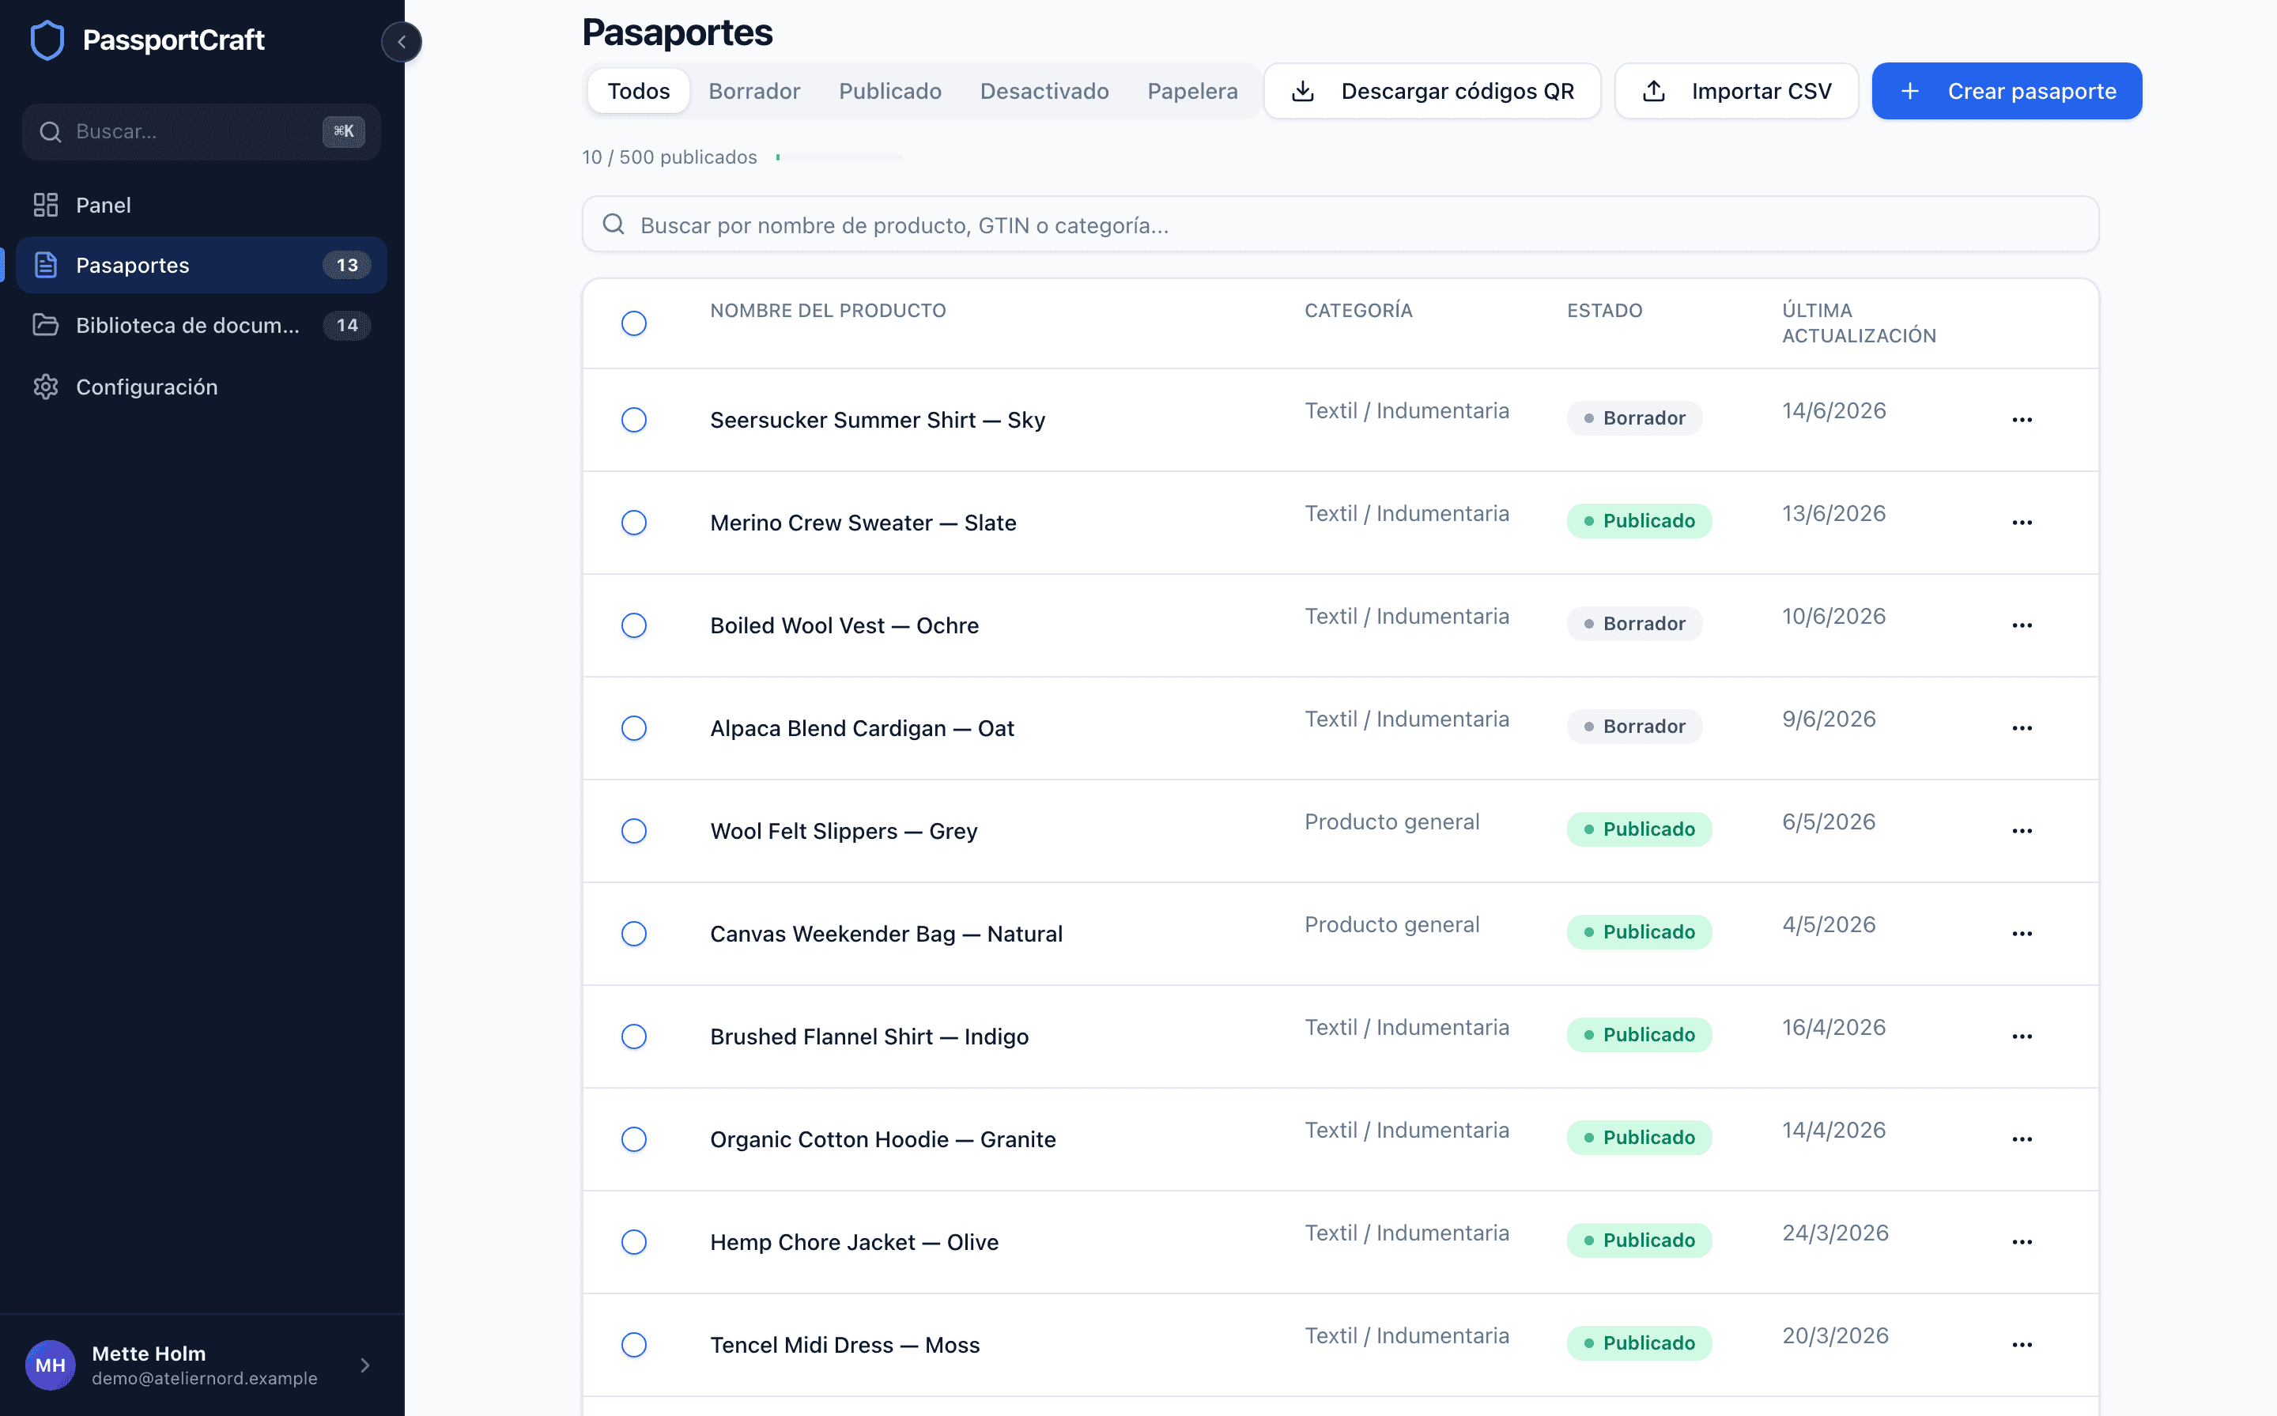Select the Wool Felt Slippers — Grey row checkbox
This screenshot has height=1416, width=2277.
(x=634, y=831)
